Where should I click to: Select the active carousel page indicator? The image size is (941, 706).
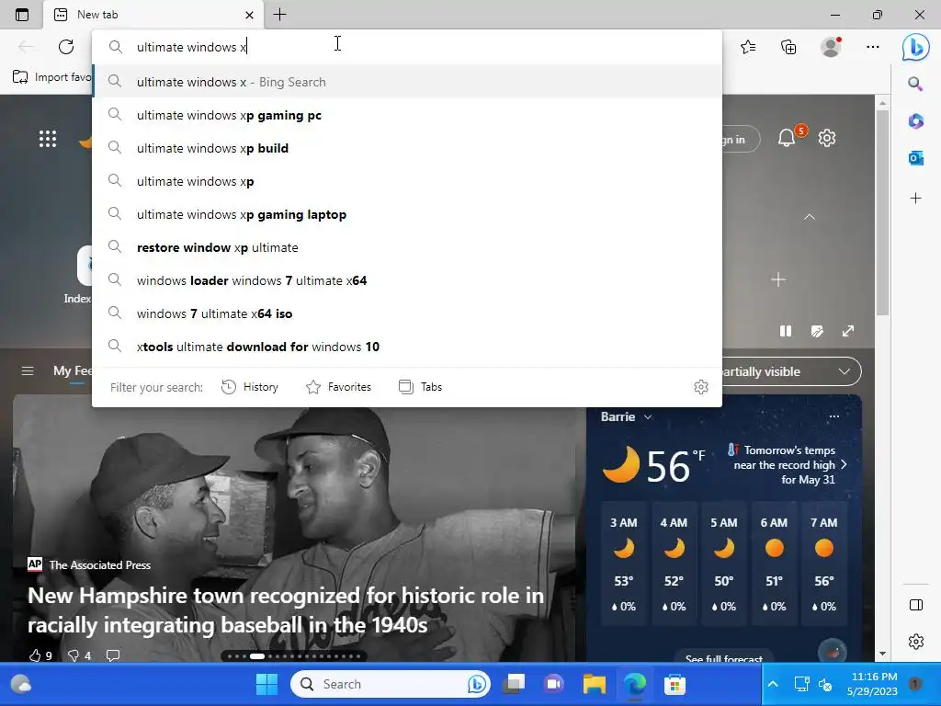[257, 656]
